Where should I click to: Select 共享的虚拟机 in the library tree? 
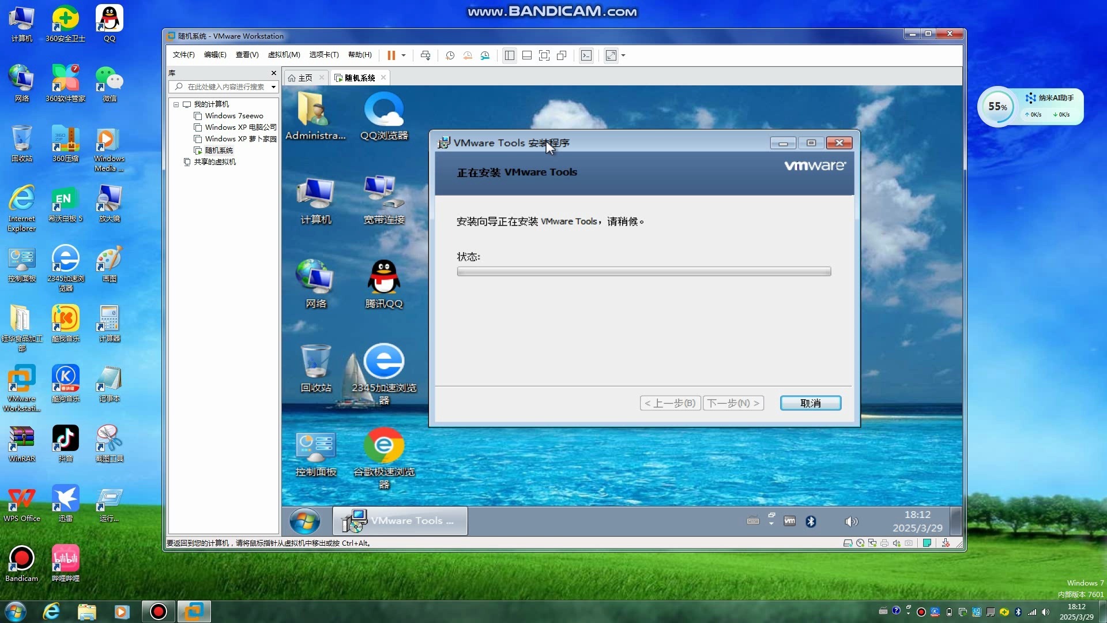[x=209, y=162]
